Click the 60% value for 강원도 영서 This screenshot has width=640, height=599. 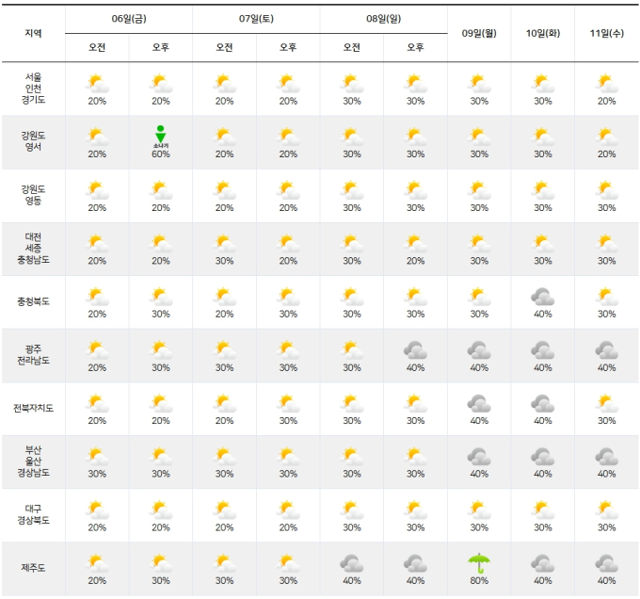tap(161, 154)
